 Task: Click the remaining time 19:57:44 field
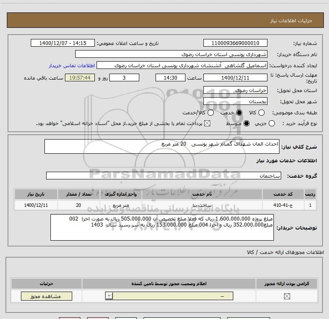pyautogui.click(x=80, y=78)
